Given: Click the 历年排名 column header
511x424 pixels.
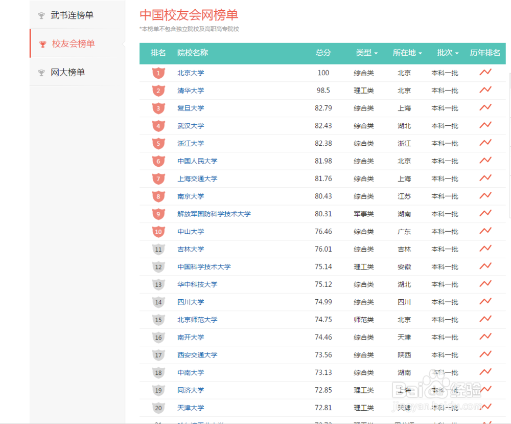Looking at the screenshot, I should point(485,53).
